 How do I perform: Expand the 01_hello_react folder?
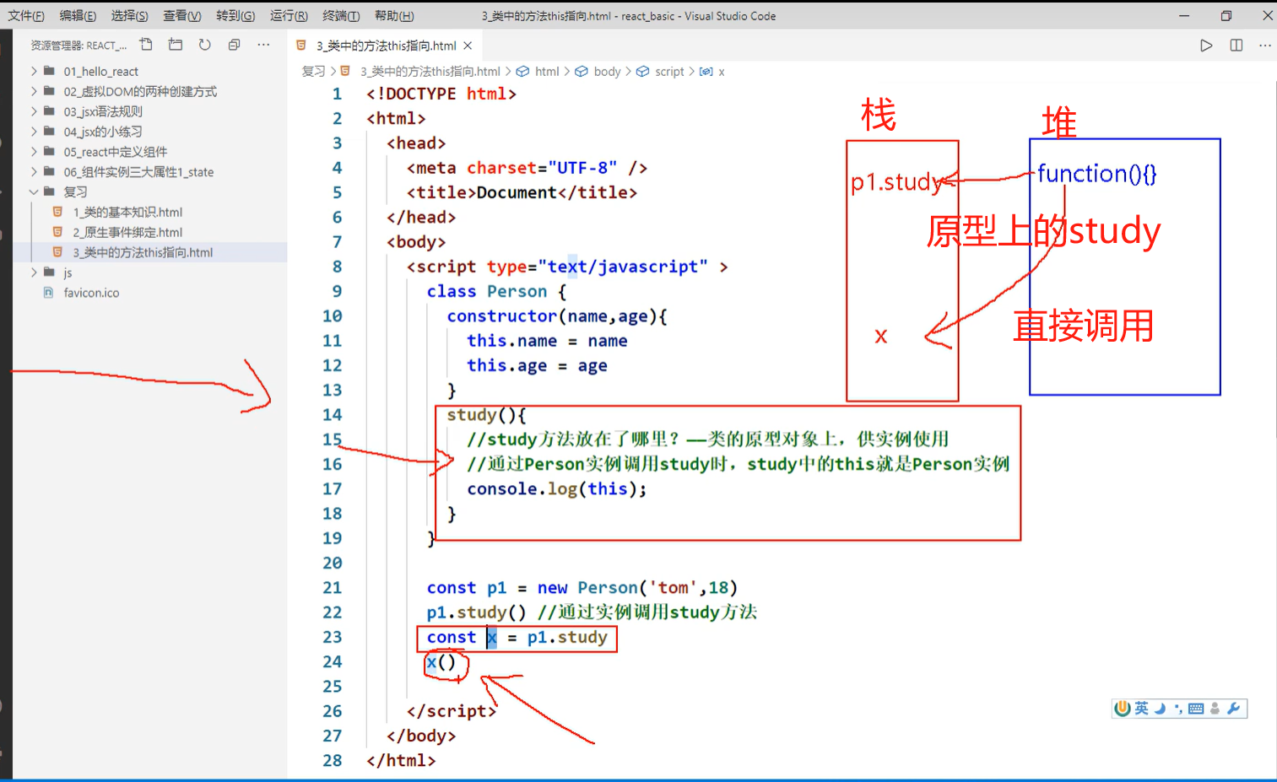(x=101, y=71)
